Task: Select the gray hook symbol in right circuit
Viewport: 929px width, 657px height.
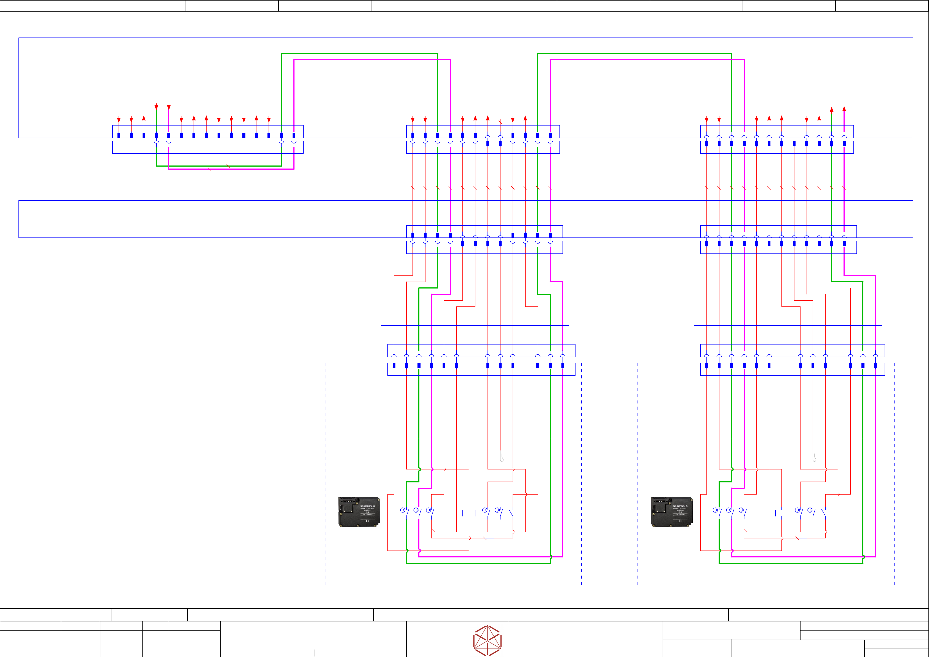Action: 814,457
